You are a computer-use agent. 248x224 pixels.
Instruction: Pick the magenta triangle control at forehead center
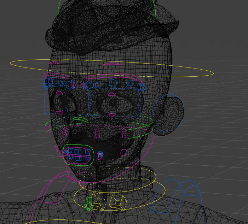[x=113, y=64]
